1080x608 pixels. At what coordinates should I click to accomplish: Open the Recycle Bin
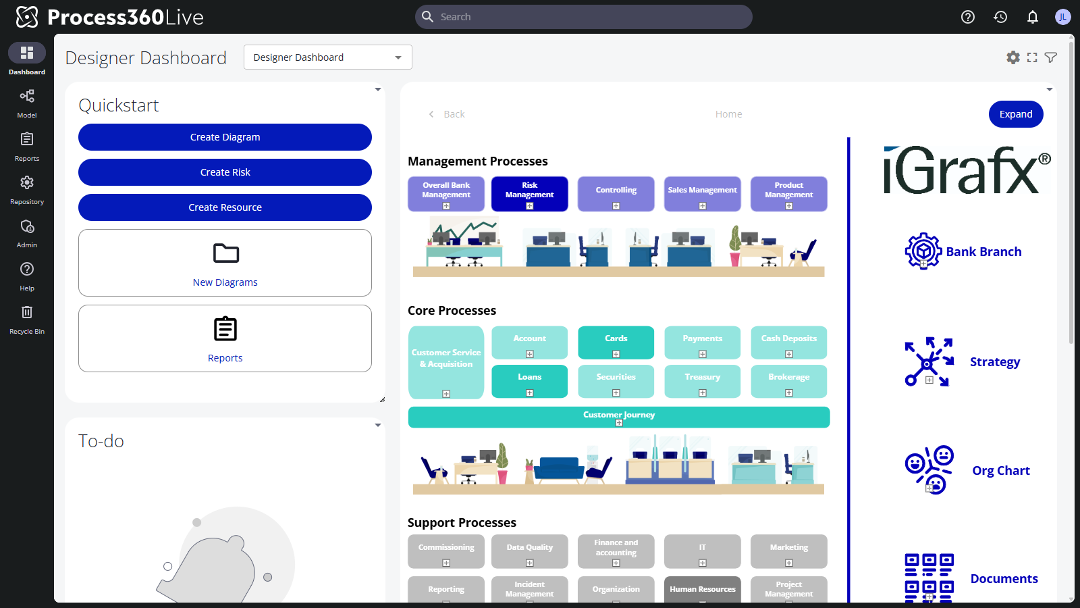27,319
